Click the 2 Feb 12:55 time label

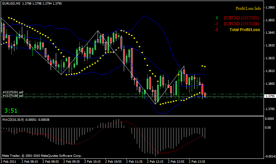(176, 161)
